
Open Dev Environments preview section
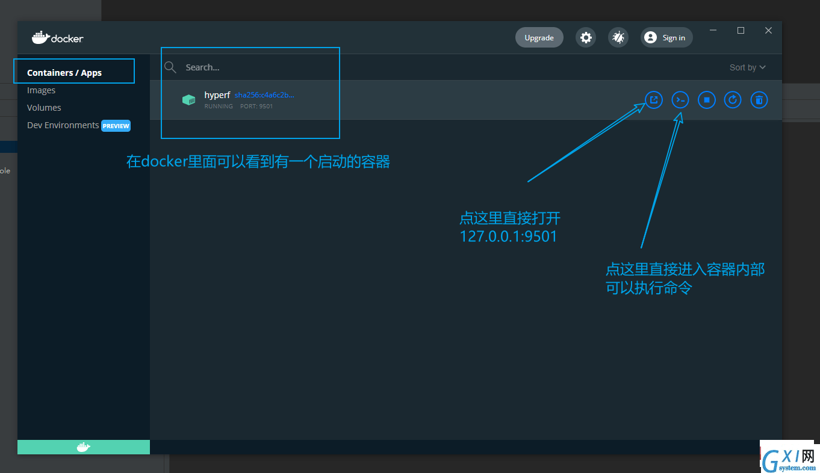click(78, 125)
